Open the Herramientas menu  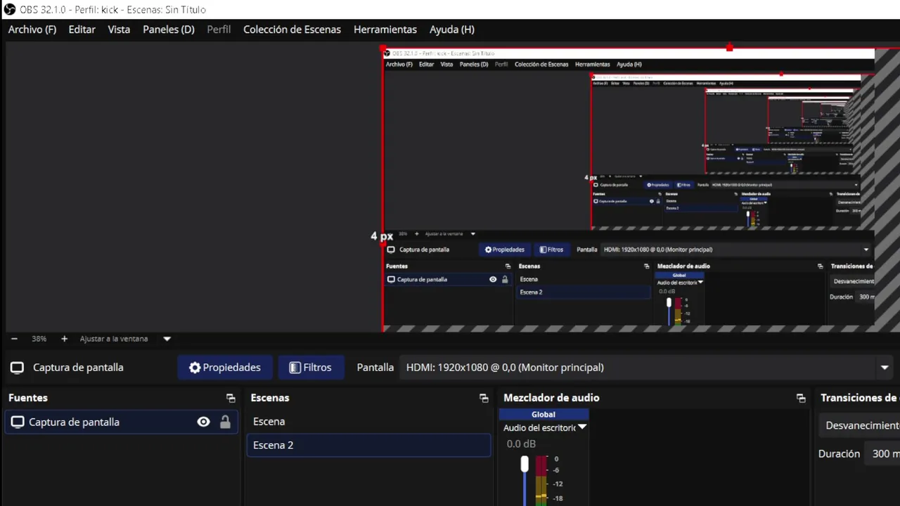[x=385, y=30]
